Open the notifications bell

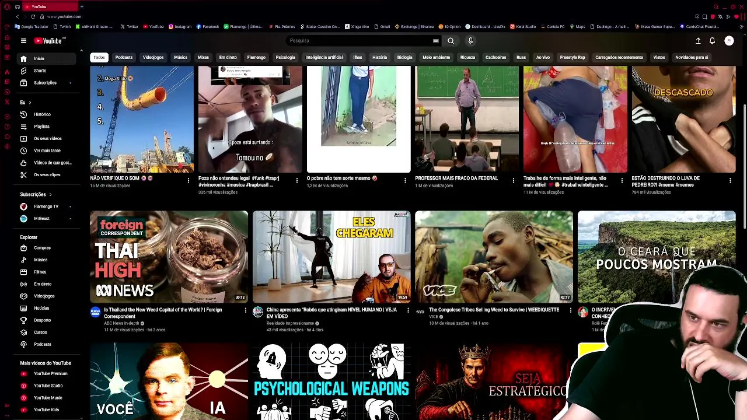pos(712,41)
